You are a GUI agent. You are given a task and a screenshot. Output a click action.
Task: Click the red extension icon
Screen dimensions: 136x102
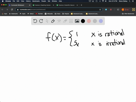[111, 10]
